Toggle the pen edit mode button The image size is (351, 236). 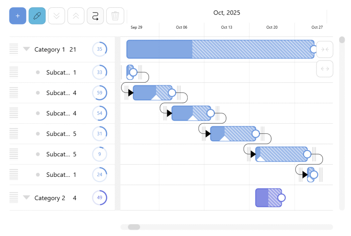pyautogui.click(x=37, y=16)
